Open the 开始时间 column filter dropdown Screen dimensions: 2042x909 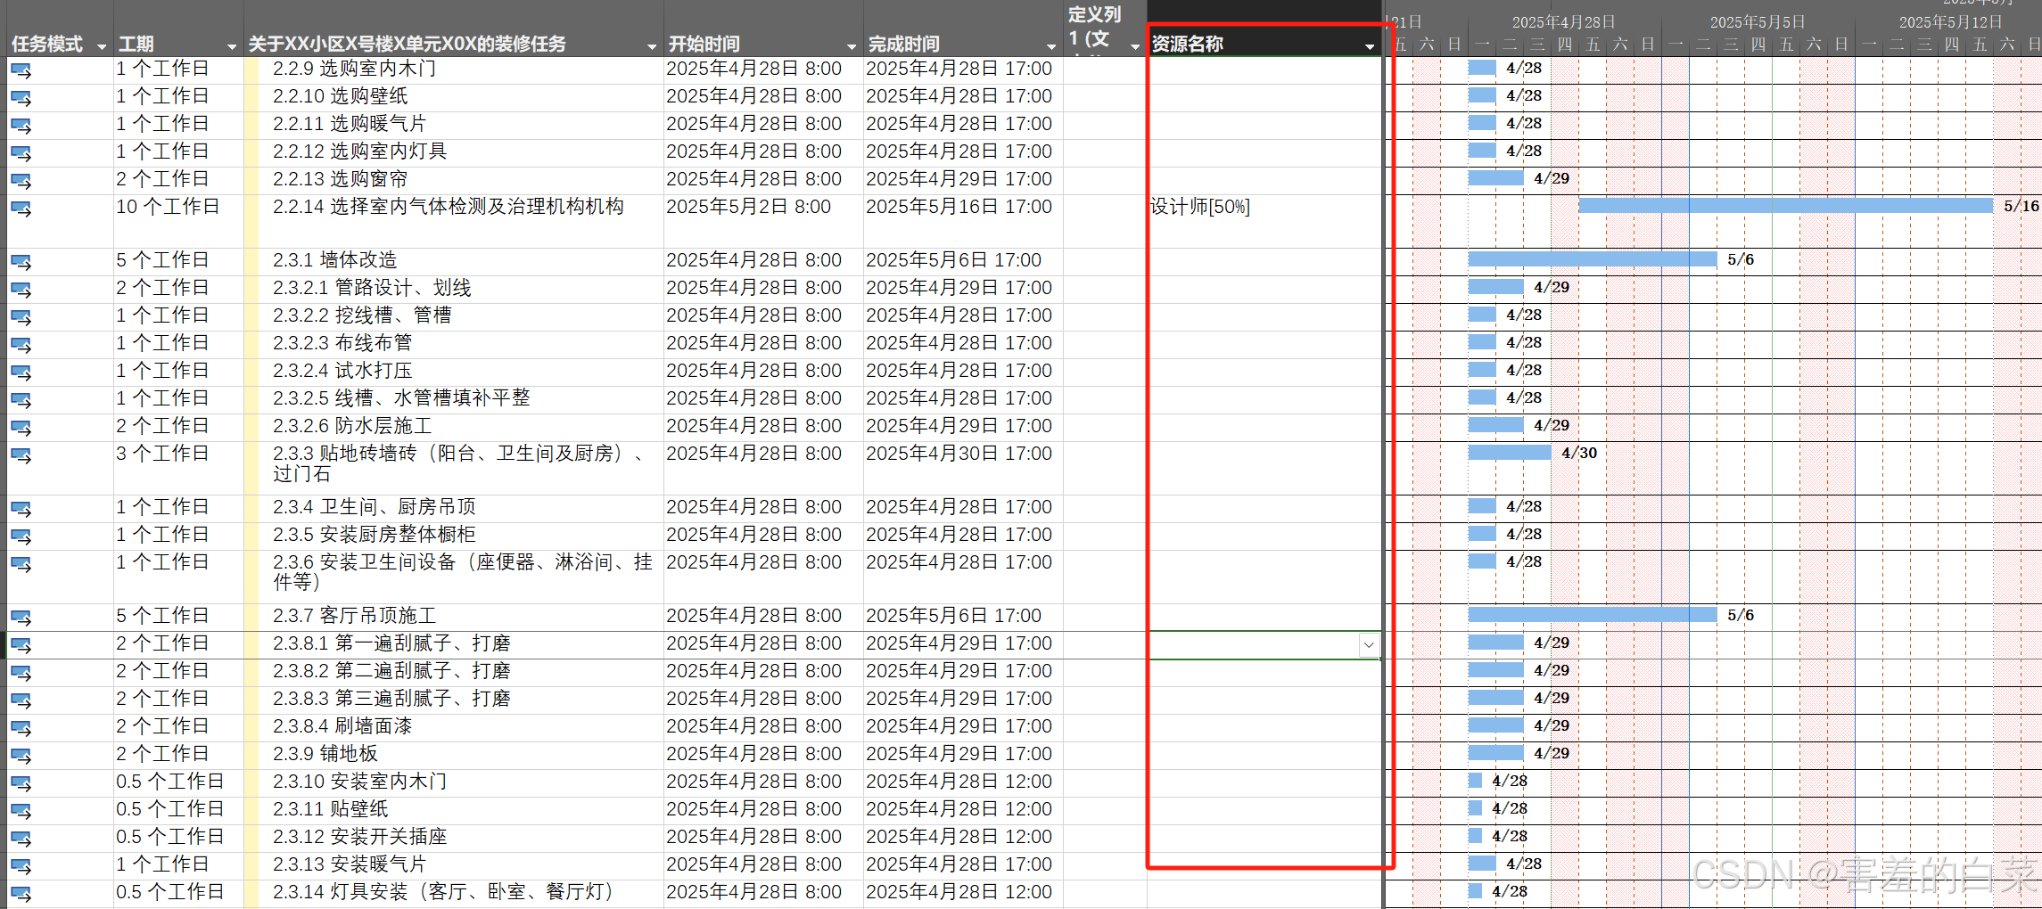click(x=851, y=45)
